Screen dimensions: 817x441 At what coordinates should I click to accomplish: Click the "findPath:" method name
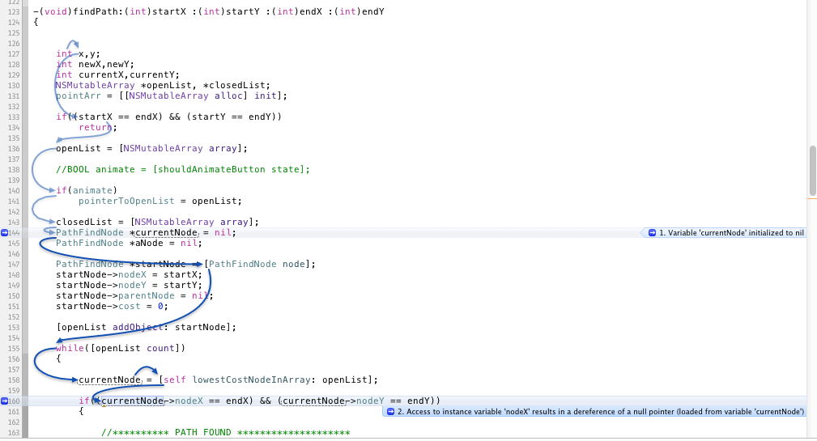(99, 11)
